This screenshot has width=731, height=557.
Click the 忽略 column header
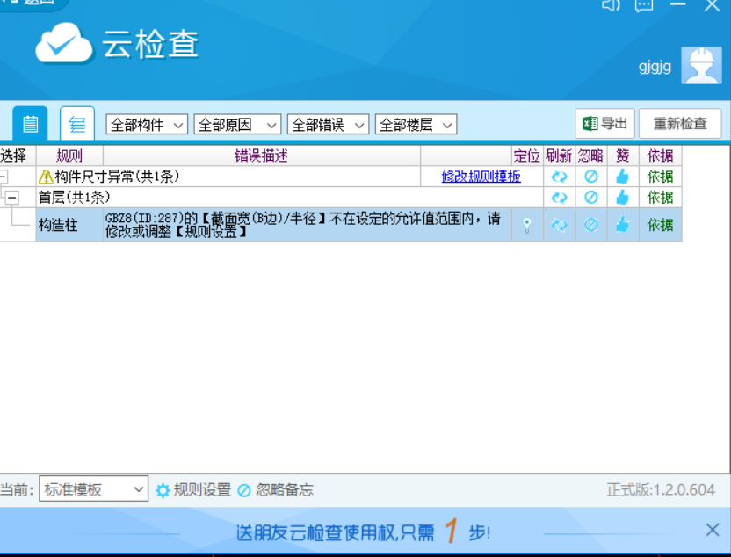590,156
